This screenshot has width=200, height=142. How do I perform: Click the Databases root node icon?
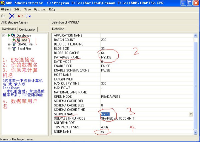click(x=13, y=35)
